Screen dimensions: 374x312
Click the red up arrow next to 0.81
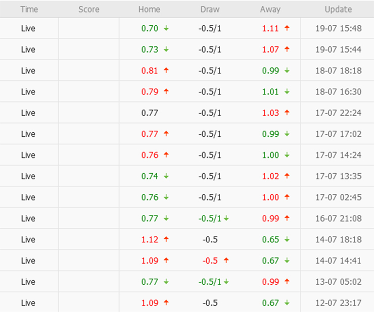166,71
